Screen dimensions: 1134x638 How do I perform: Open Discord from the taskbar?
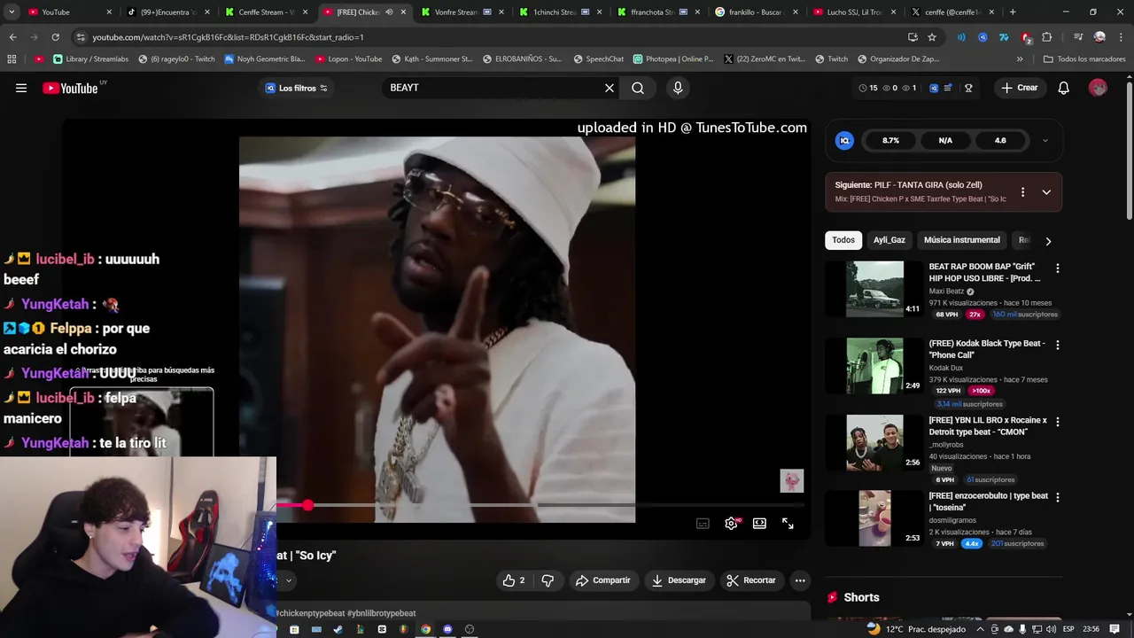click(447, 629)
